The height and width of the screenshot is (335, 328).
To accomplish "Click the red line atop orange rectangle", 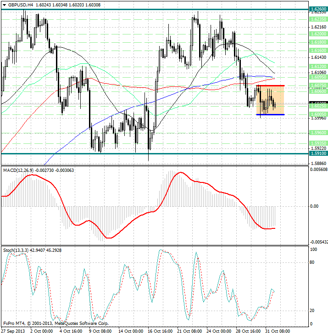I will coord(270,85).
